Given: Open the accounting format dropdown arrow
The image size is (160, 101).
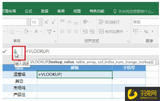Looking at the screenshot, I should point(141,31).
